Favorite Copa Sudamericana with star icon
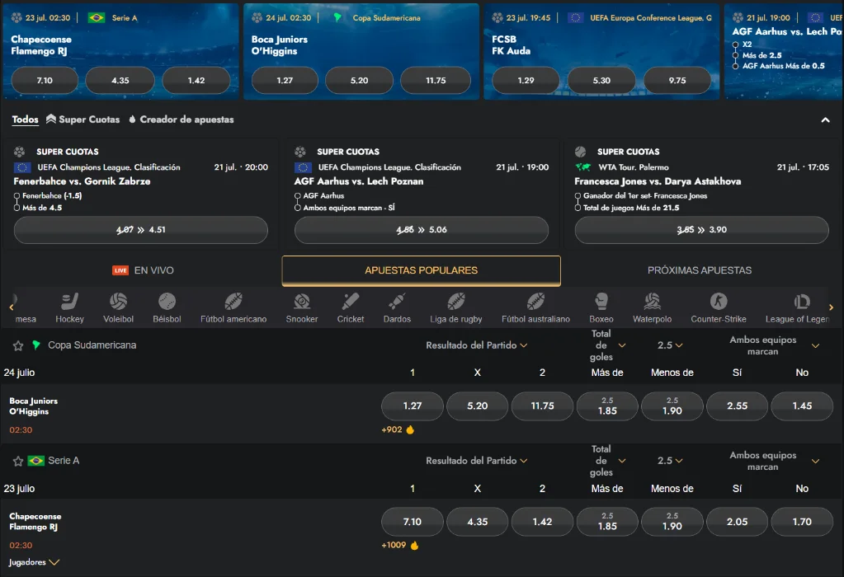The width and height of the screenshot is (844, 577). pyautogui.click(x=18, y=345)
